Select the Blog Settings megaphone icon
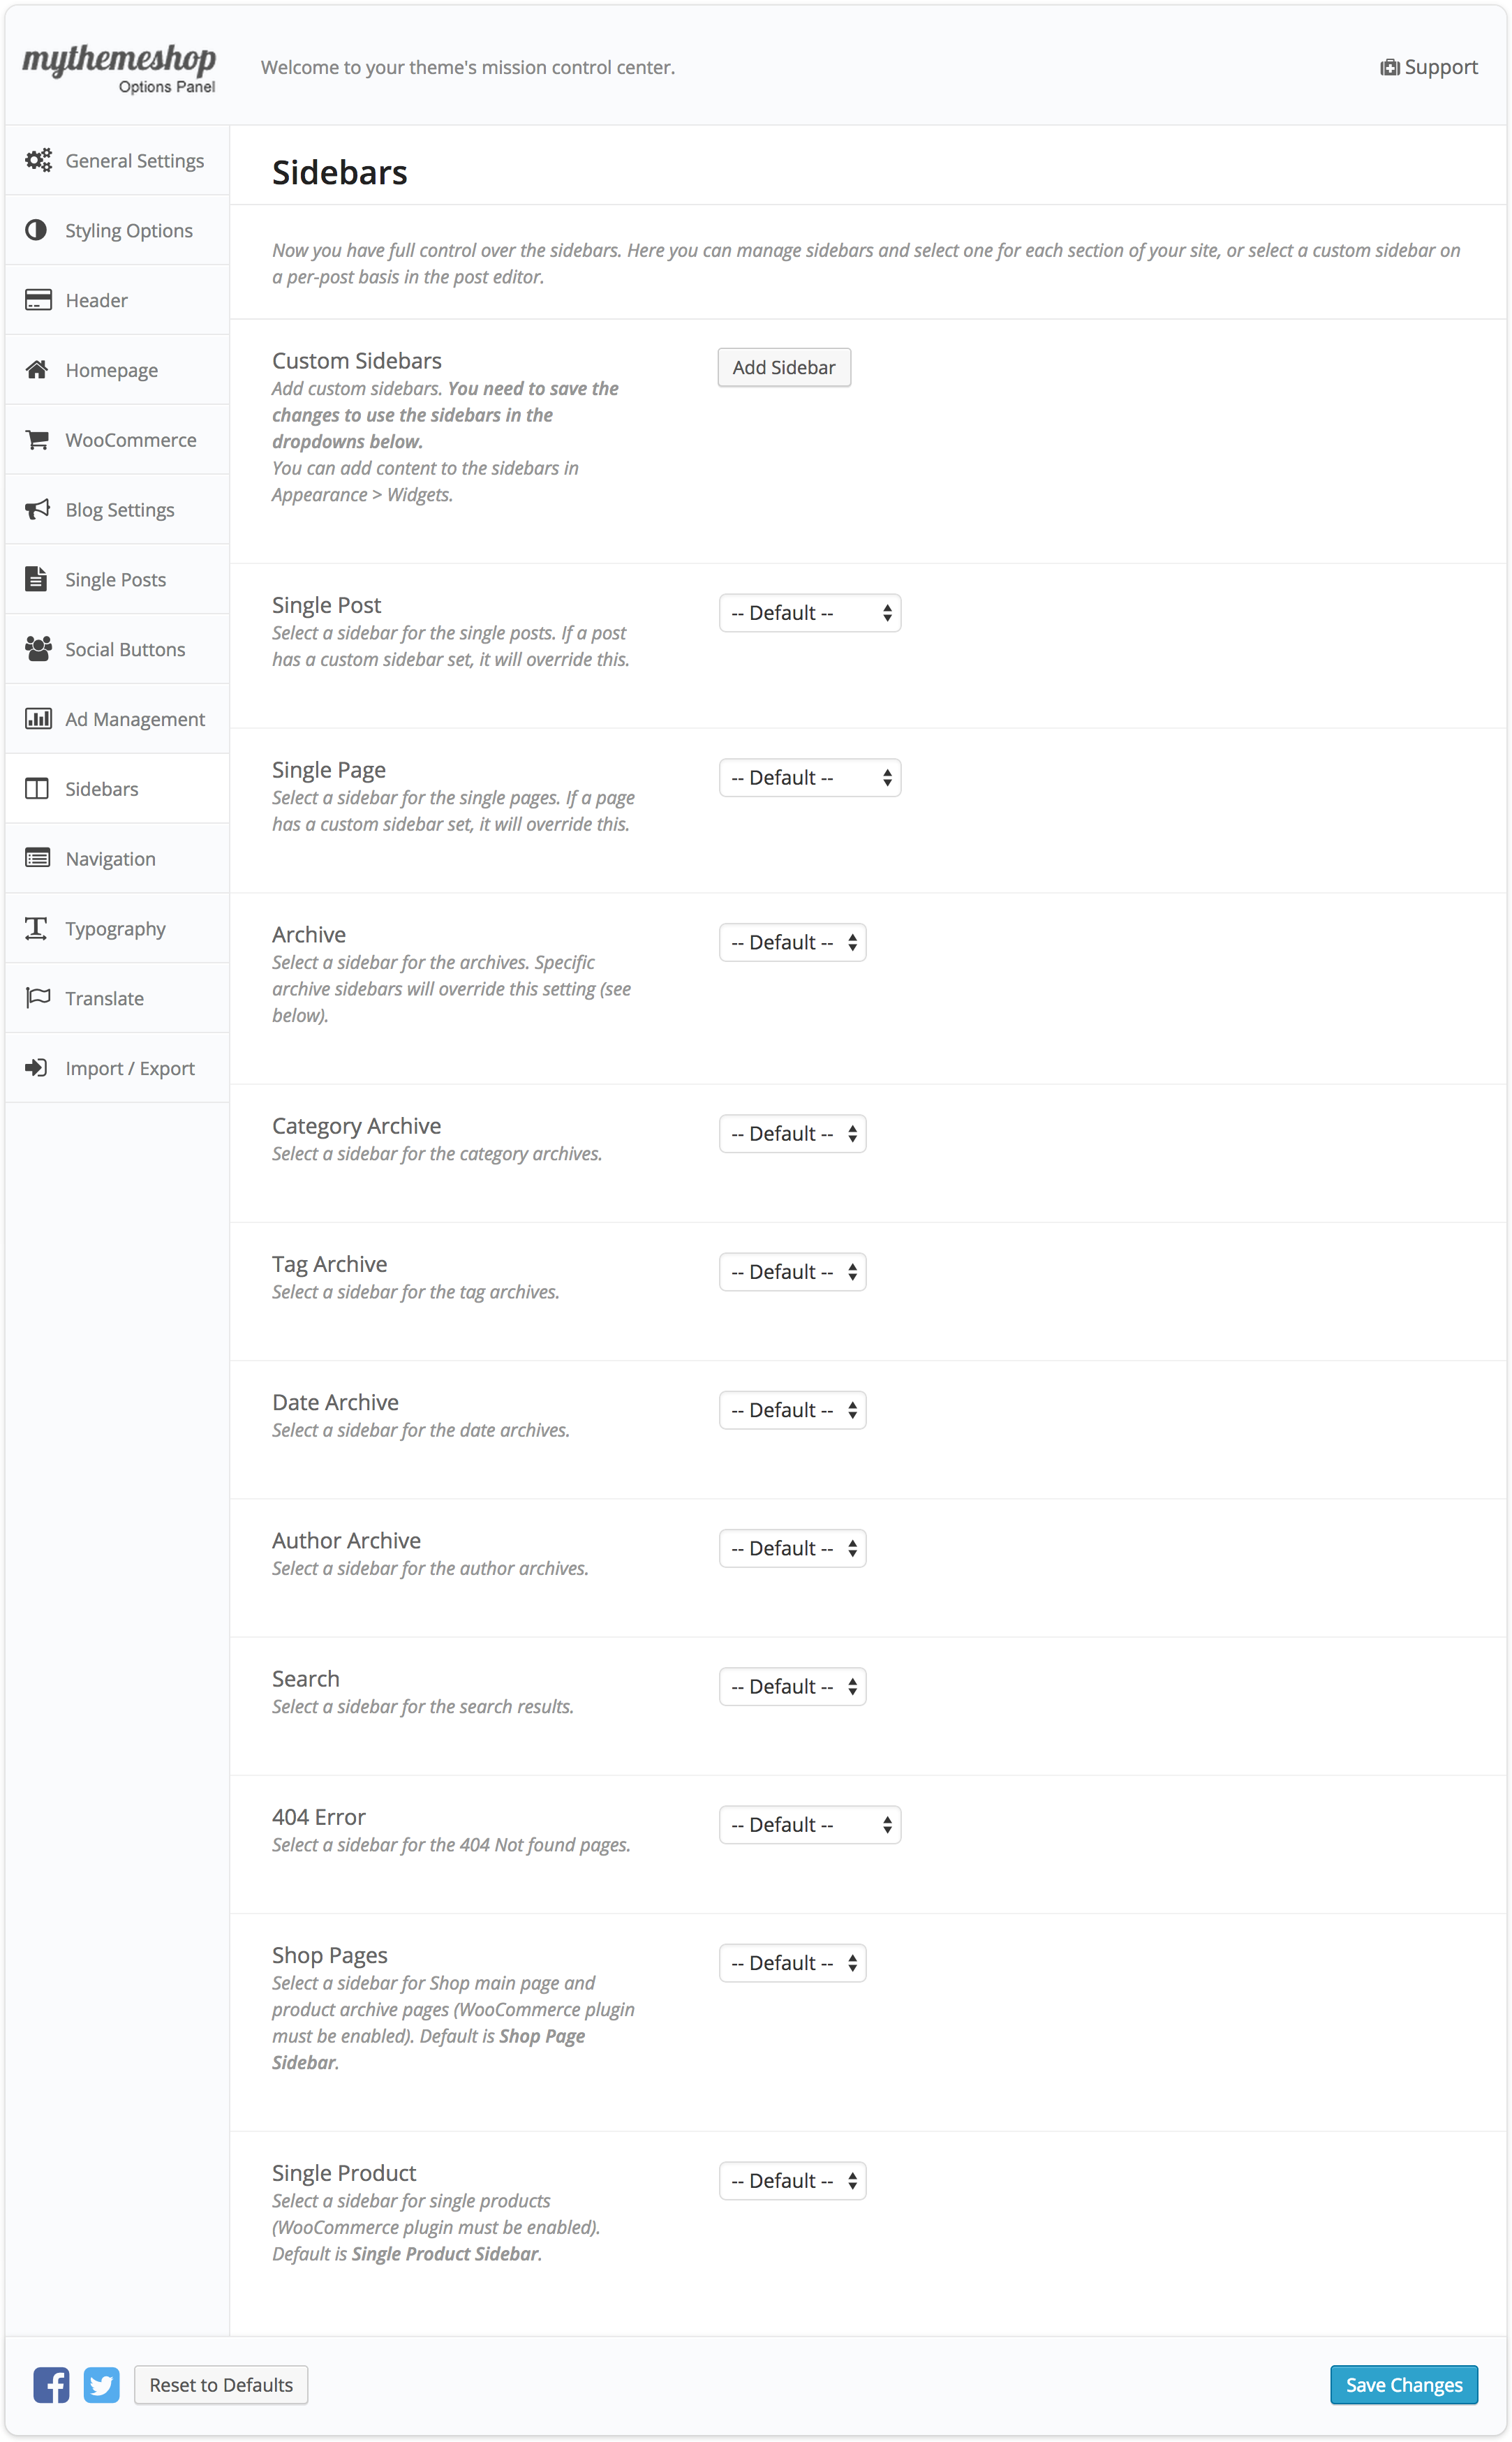This screenshot has height=2442, width=1512. [x=36, y=509]
